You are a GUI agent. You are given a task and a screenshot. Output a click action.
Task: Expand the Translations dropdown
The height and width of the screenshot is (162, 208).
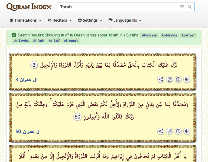click(25, 20)
